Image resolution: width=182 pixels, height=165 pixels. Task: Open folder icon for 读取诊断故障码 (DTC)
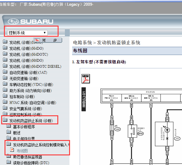tap(9, 162)
